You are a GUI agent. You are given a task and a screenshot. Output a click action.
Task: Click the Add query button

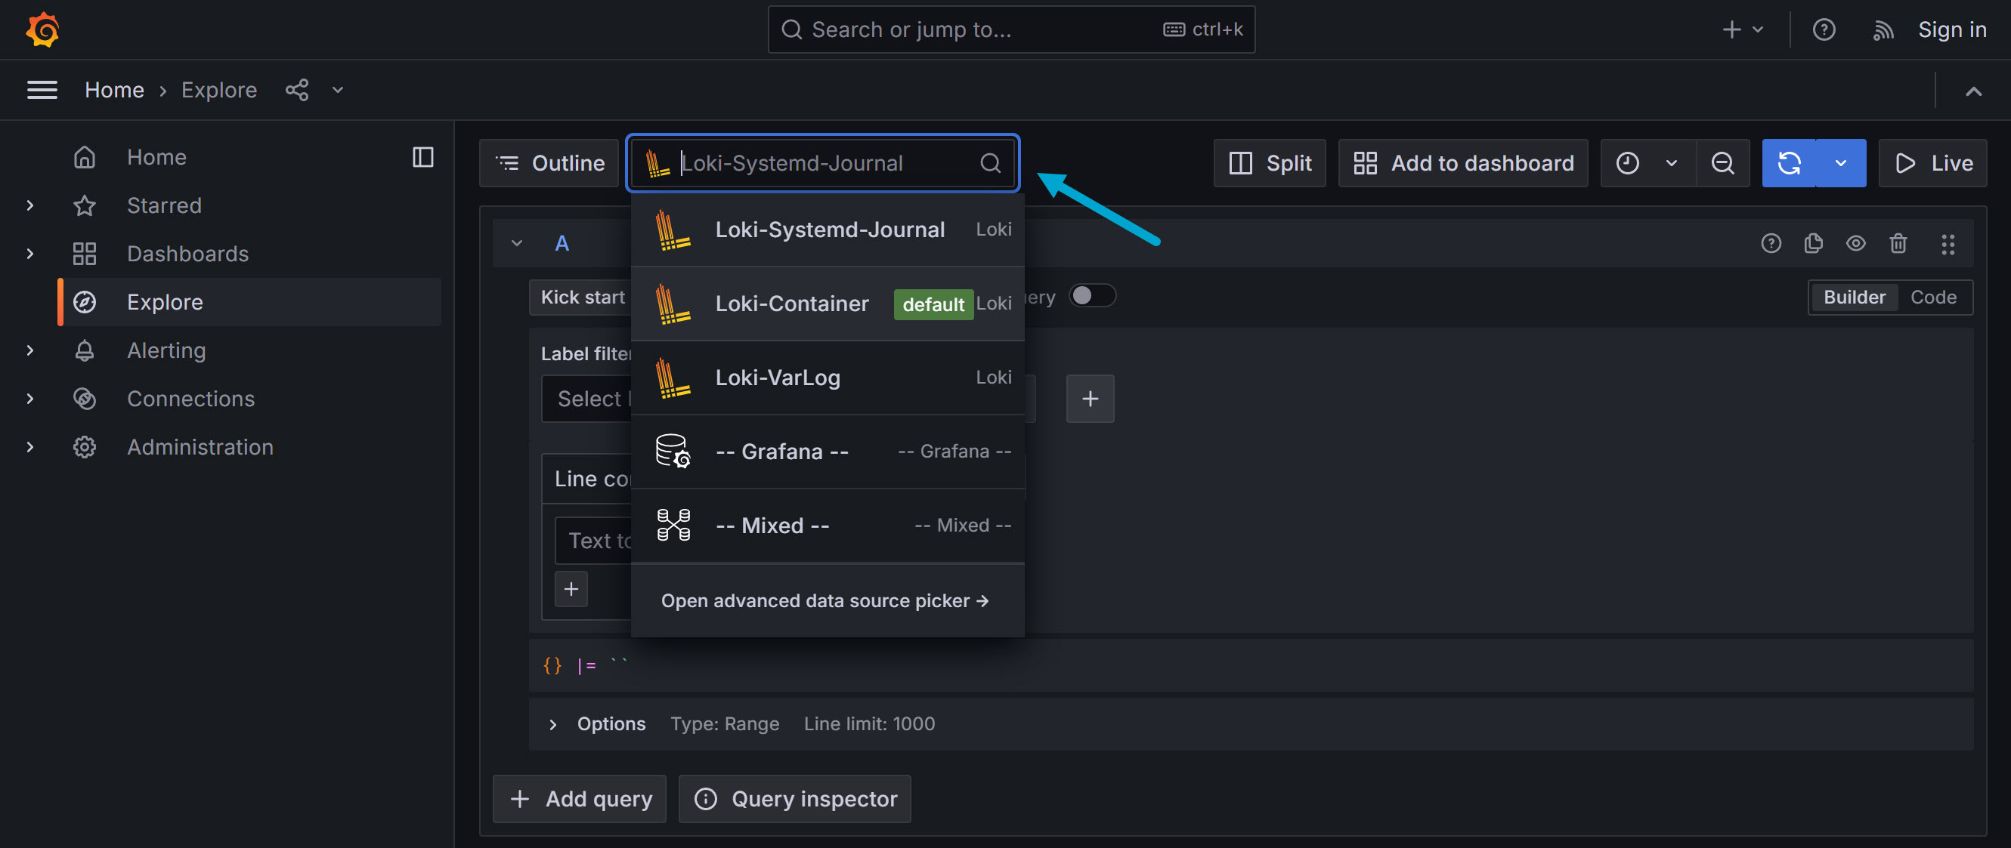(579, 799)
